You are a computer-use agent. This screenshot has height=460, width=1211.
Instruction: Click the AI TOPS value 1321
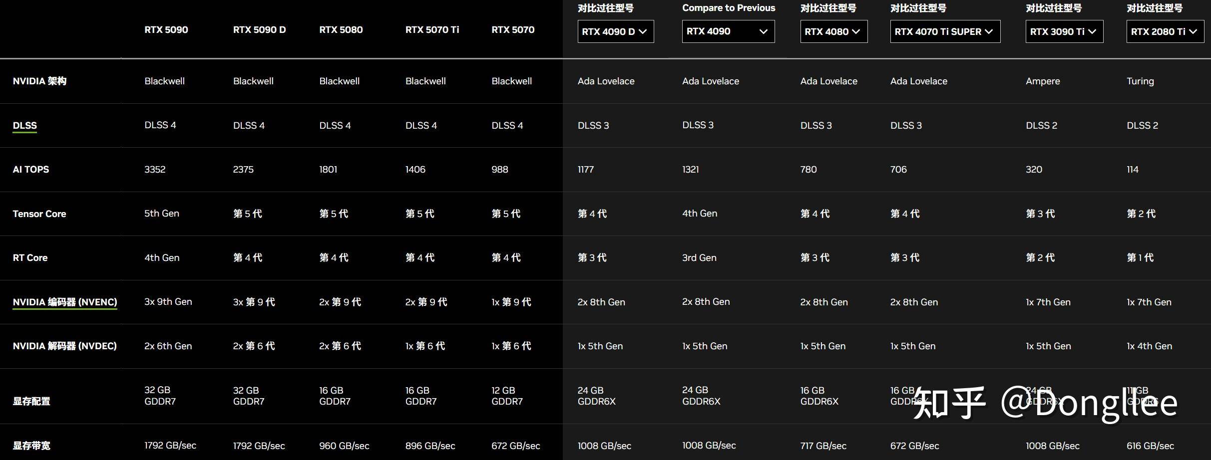click(x=691, y=170)
